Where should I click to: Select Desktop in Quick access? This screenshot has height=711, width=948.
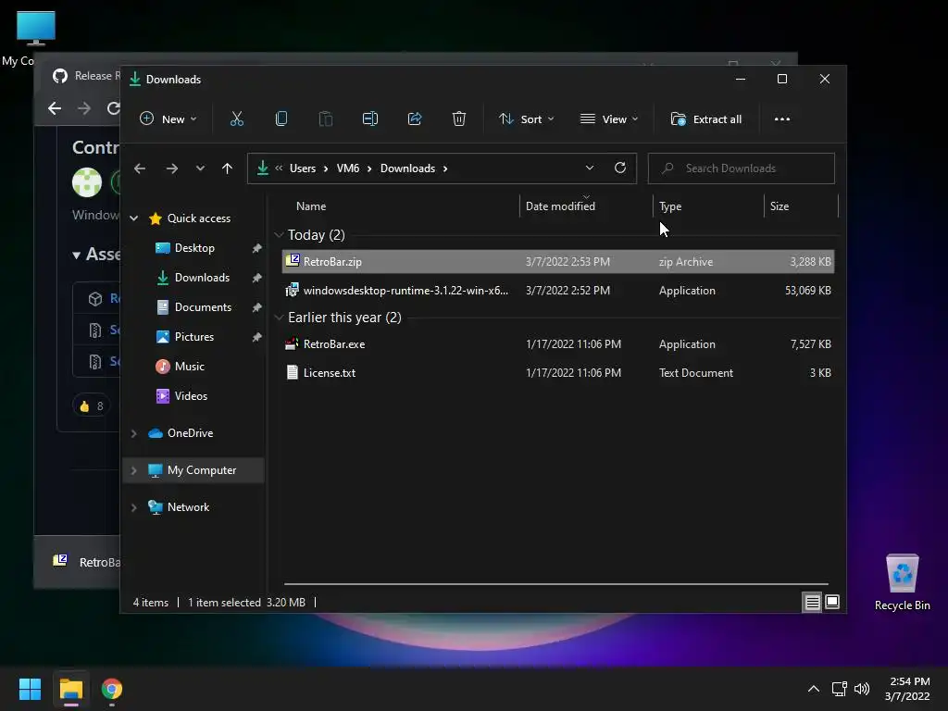(x=194, y=248)
